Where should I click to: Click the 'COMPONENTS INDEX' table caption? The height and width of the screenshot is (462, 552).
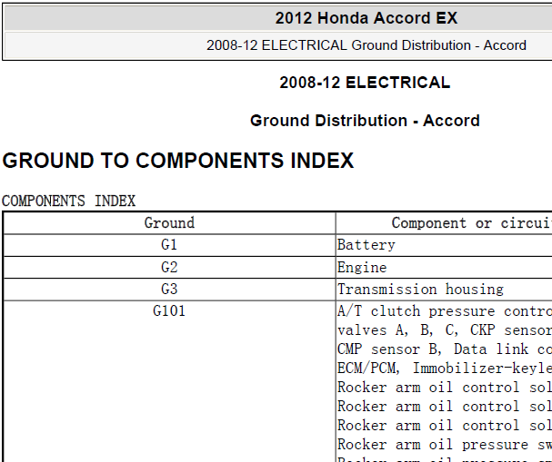68,201
